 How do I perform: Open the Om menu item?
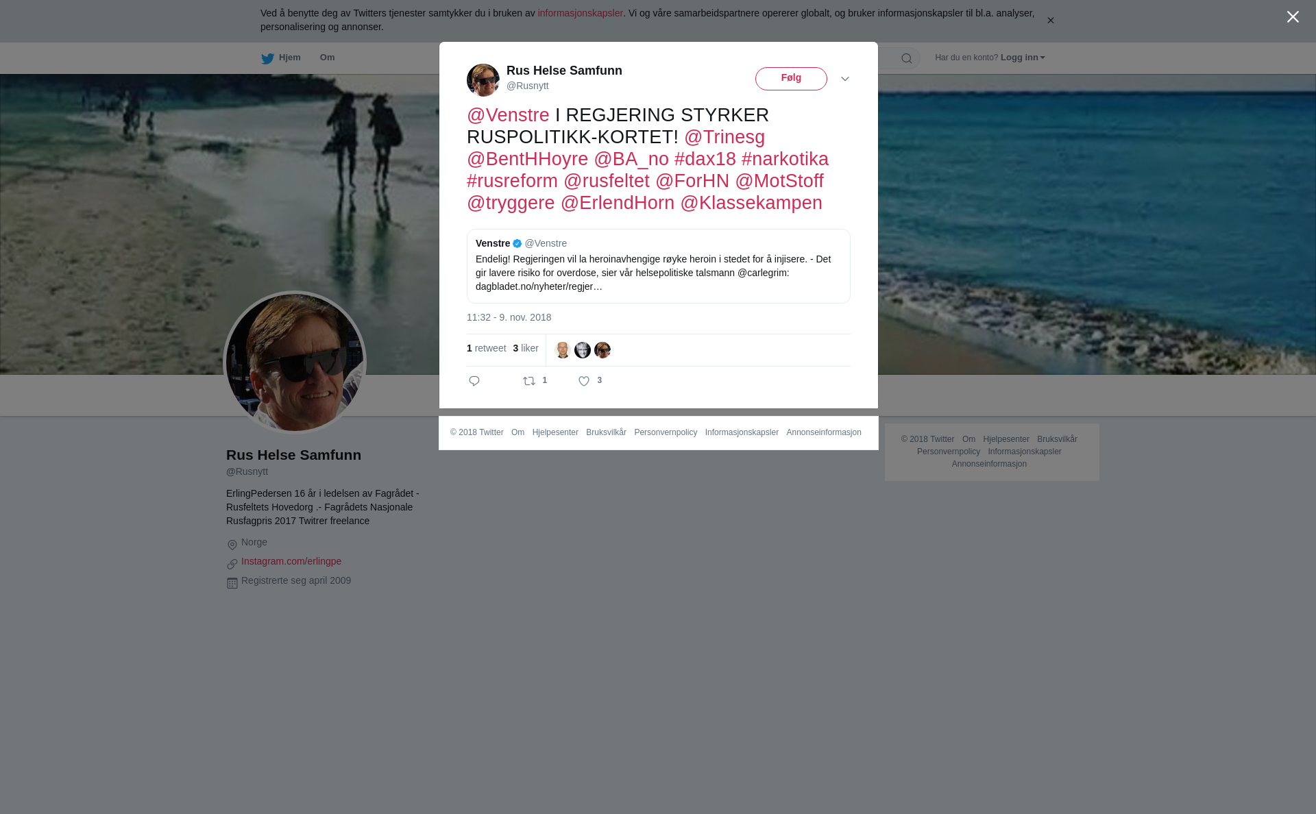[x=328, y=58]
